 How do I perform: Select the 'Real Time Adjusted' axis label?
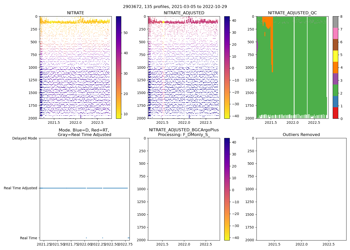(x=20, y=188)
